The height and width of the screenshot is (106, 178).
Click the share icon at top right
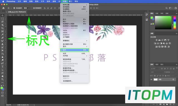pyautogui.click(x=176, y=8)
